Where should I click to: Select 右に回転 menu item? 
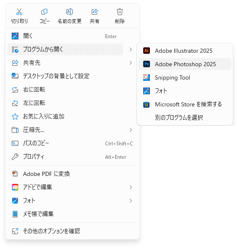72,90
